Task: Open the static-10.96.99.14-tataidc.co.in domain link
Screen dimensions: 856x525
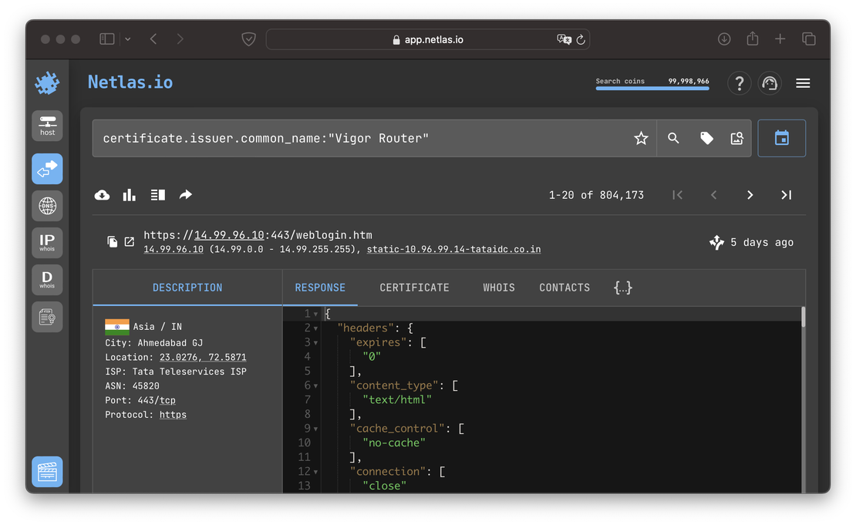Action: pyautogui.click(x=453, y=250)
